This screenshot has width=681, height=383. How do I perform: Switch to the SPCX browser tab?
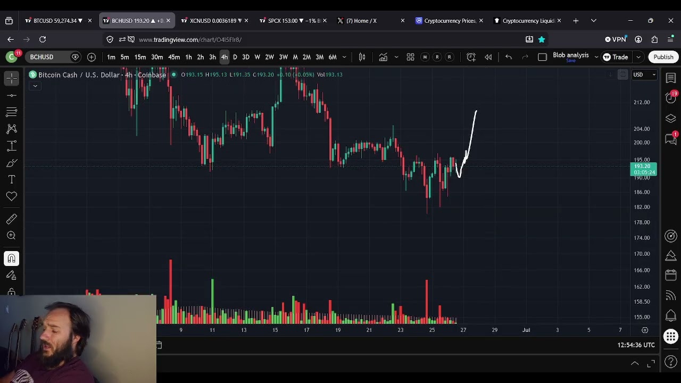[x=293, y=21]
